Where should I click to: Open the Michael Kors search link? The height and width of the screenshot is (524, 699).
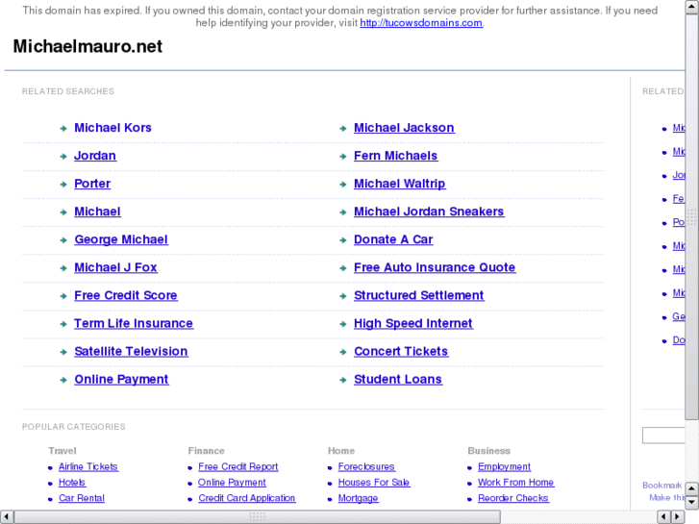(112, 128)
